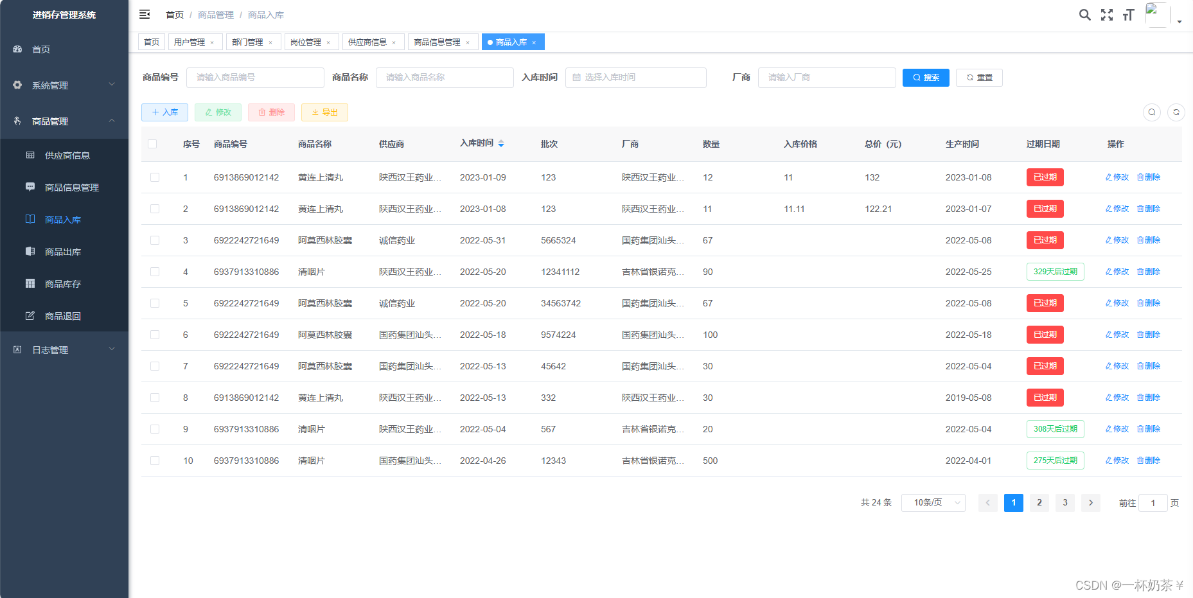The image size is (1193, 598).
Task: Open 商品库存 sidebar item
Action: (64, 284)
